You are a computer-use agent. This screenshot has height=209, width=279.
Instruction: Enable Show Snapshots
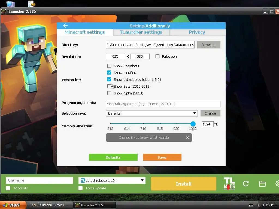[109, 66]
